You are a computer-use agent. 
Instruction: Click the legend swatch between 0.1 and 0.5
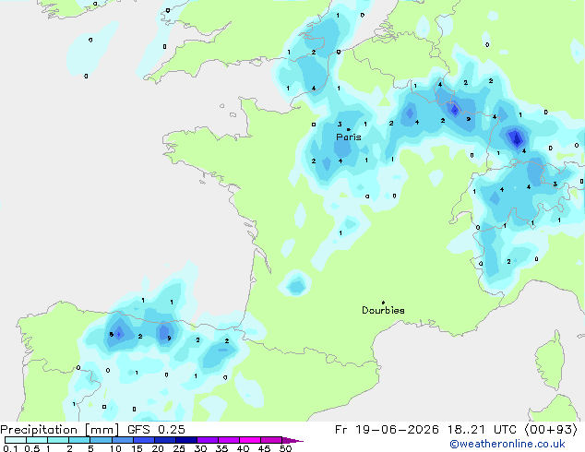(16, 440)
